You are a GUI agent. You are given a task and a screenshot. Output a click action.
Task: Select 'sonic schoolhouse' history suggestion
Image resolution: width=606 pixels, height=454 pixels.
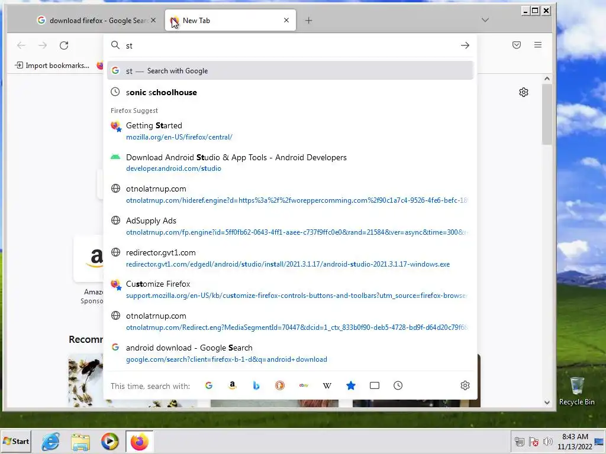click(290, 92)
